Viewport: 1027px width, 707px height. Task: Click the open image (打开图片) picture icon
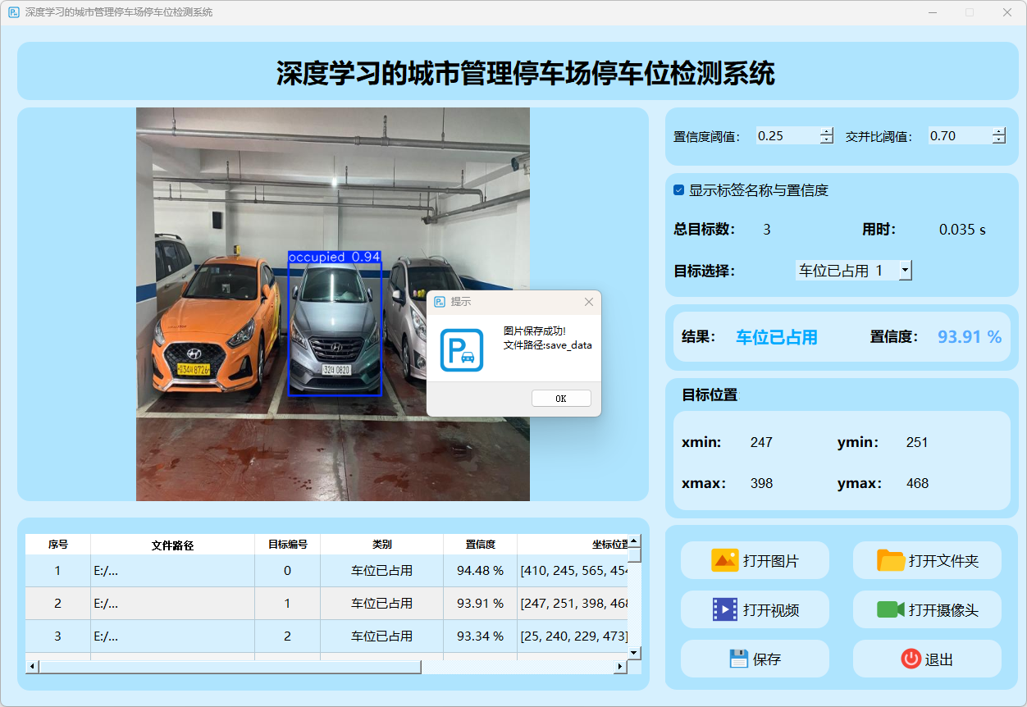(724, 561)
